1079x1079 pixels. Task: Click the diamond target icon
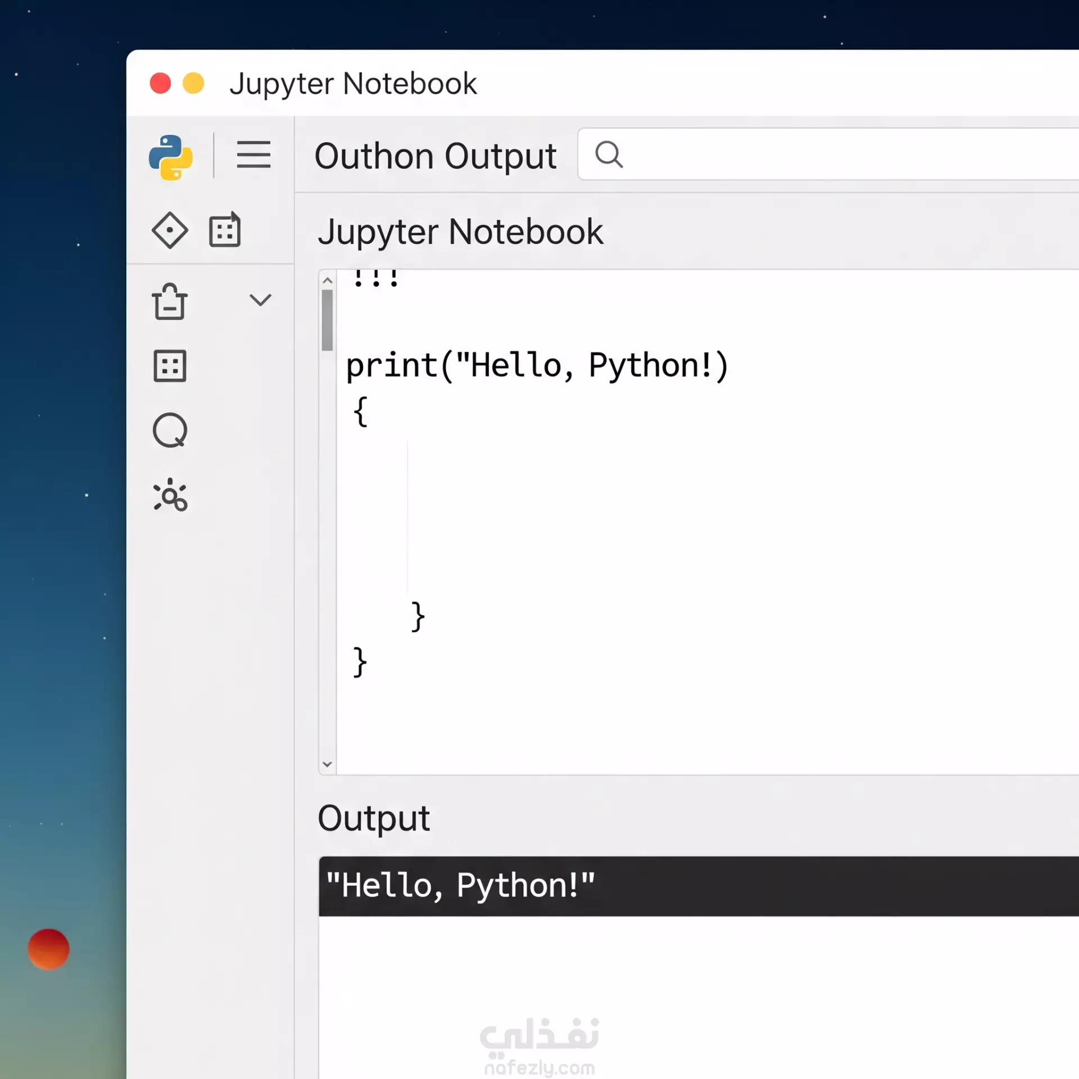click(x=170, y=230)
